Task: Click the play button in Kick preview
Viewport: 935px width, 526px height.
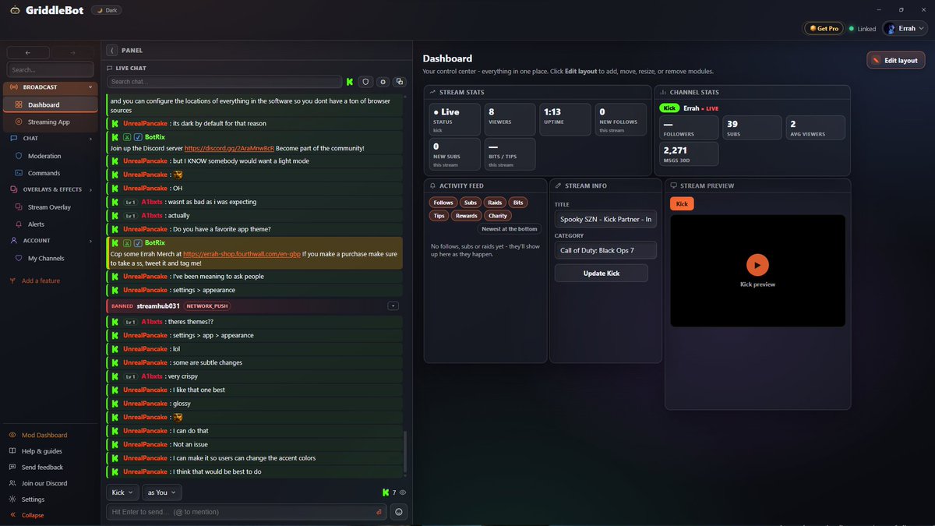Action: 757,265
